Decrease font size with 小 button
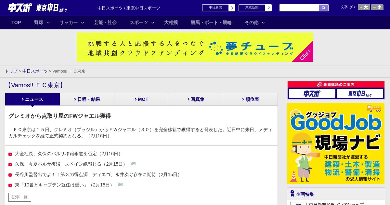390x205 pixels. click(x=377, y=7)
